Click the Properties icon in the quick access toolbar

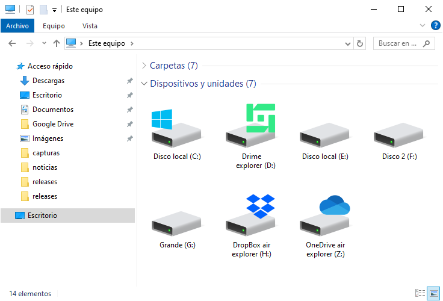coord(30,10)
